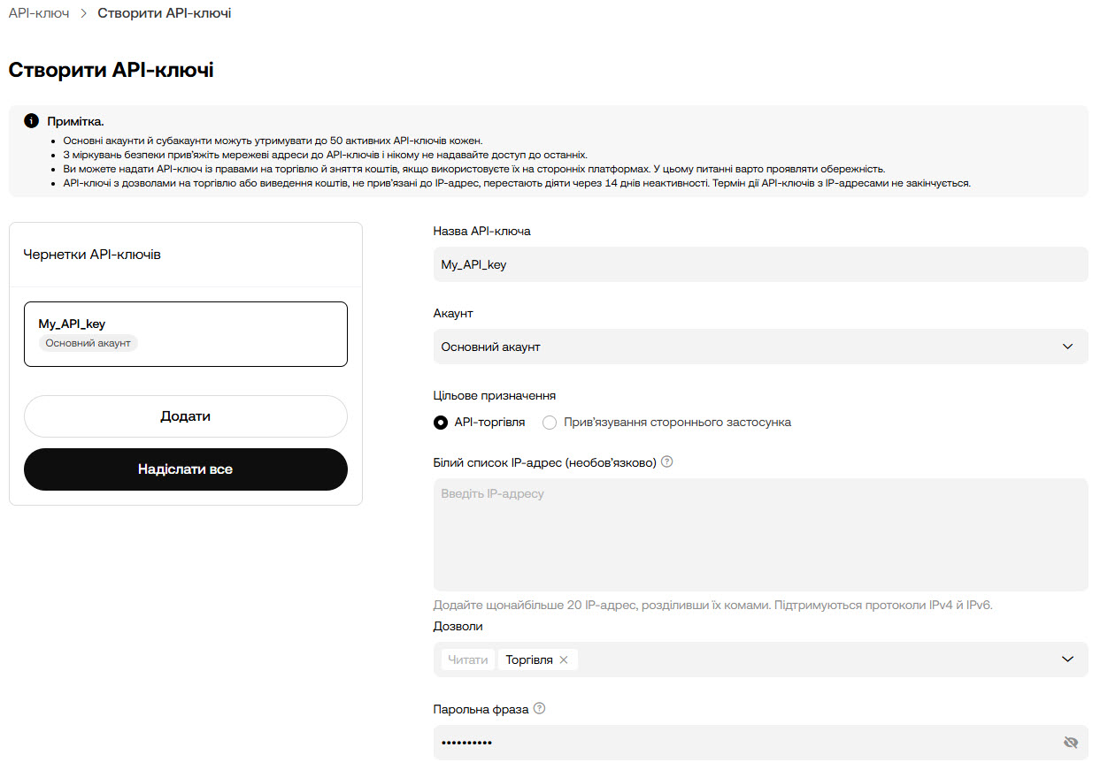The width and height of the screenshot is (1108, 770).
Task: Click the Парольна фраза password field
Action: (743, 743)
